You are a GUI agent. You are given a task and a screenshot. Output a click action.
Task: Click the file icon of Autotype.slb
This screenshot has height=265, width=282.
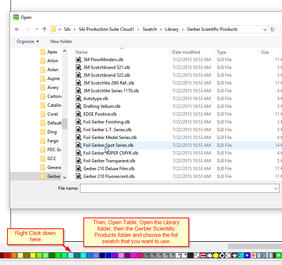coord(79,99)
